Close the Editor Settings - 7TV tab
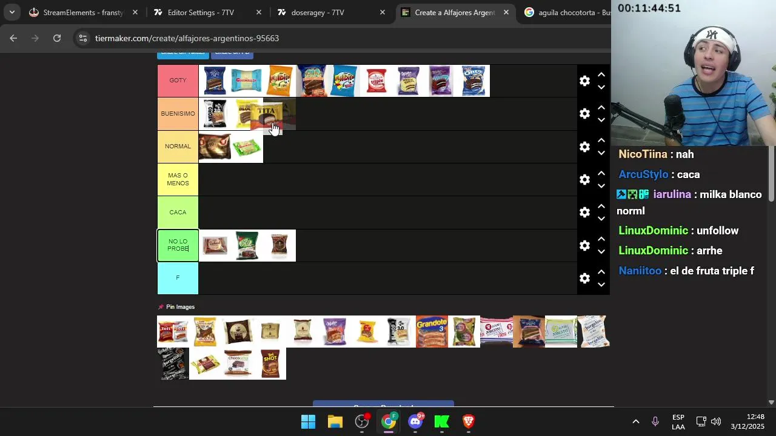 click(x=259, y=12)
